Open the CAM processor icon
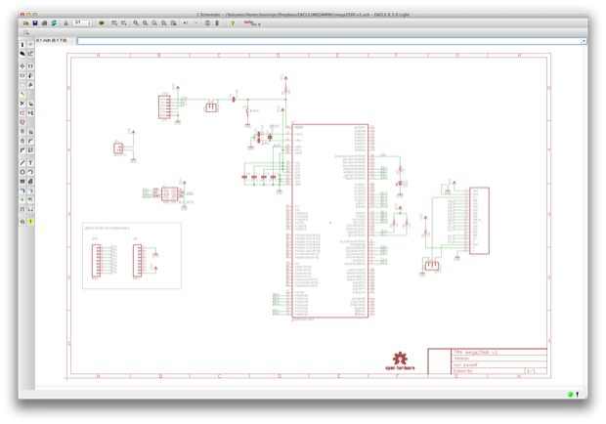606x424 pixels. coord(54,23)
